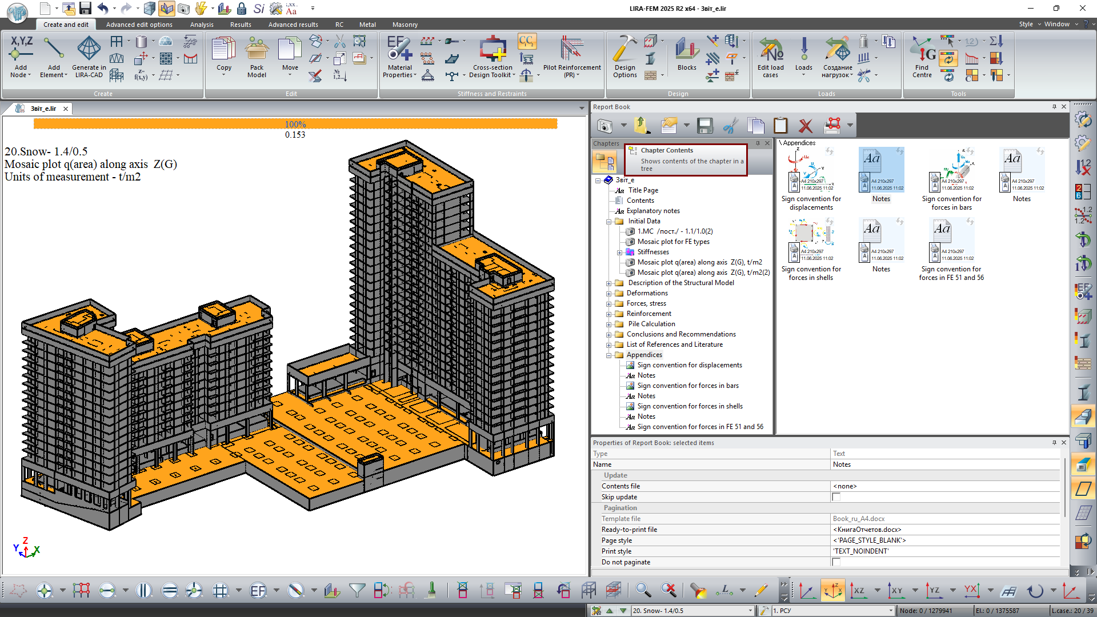Select Explanatory notes in chapter tree

coord(652,211)
